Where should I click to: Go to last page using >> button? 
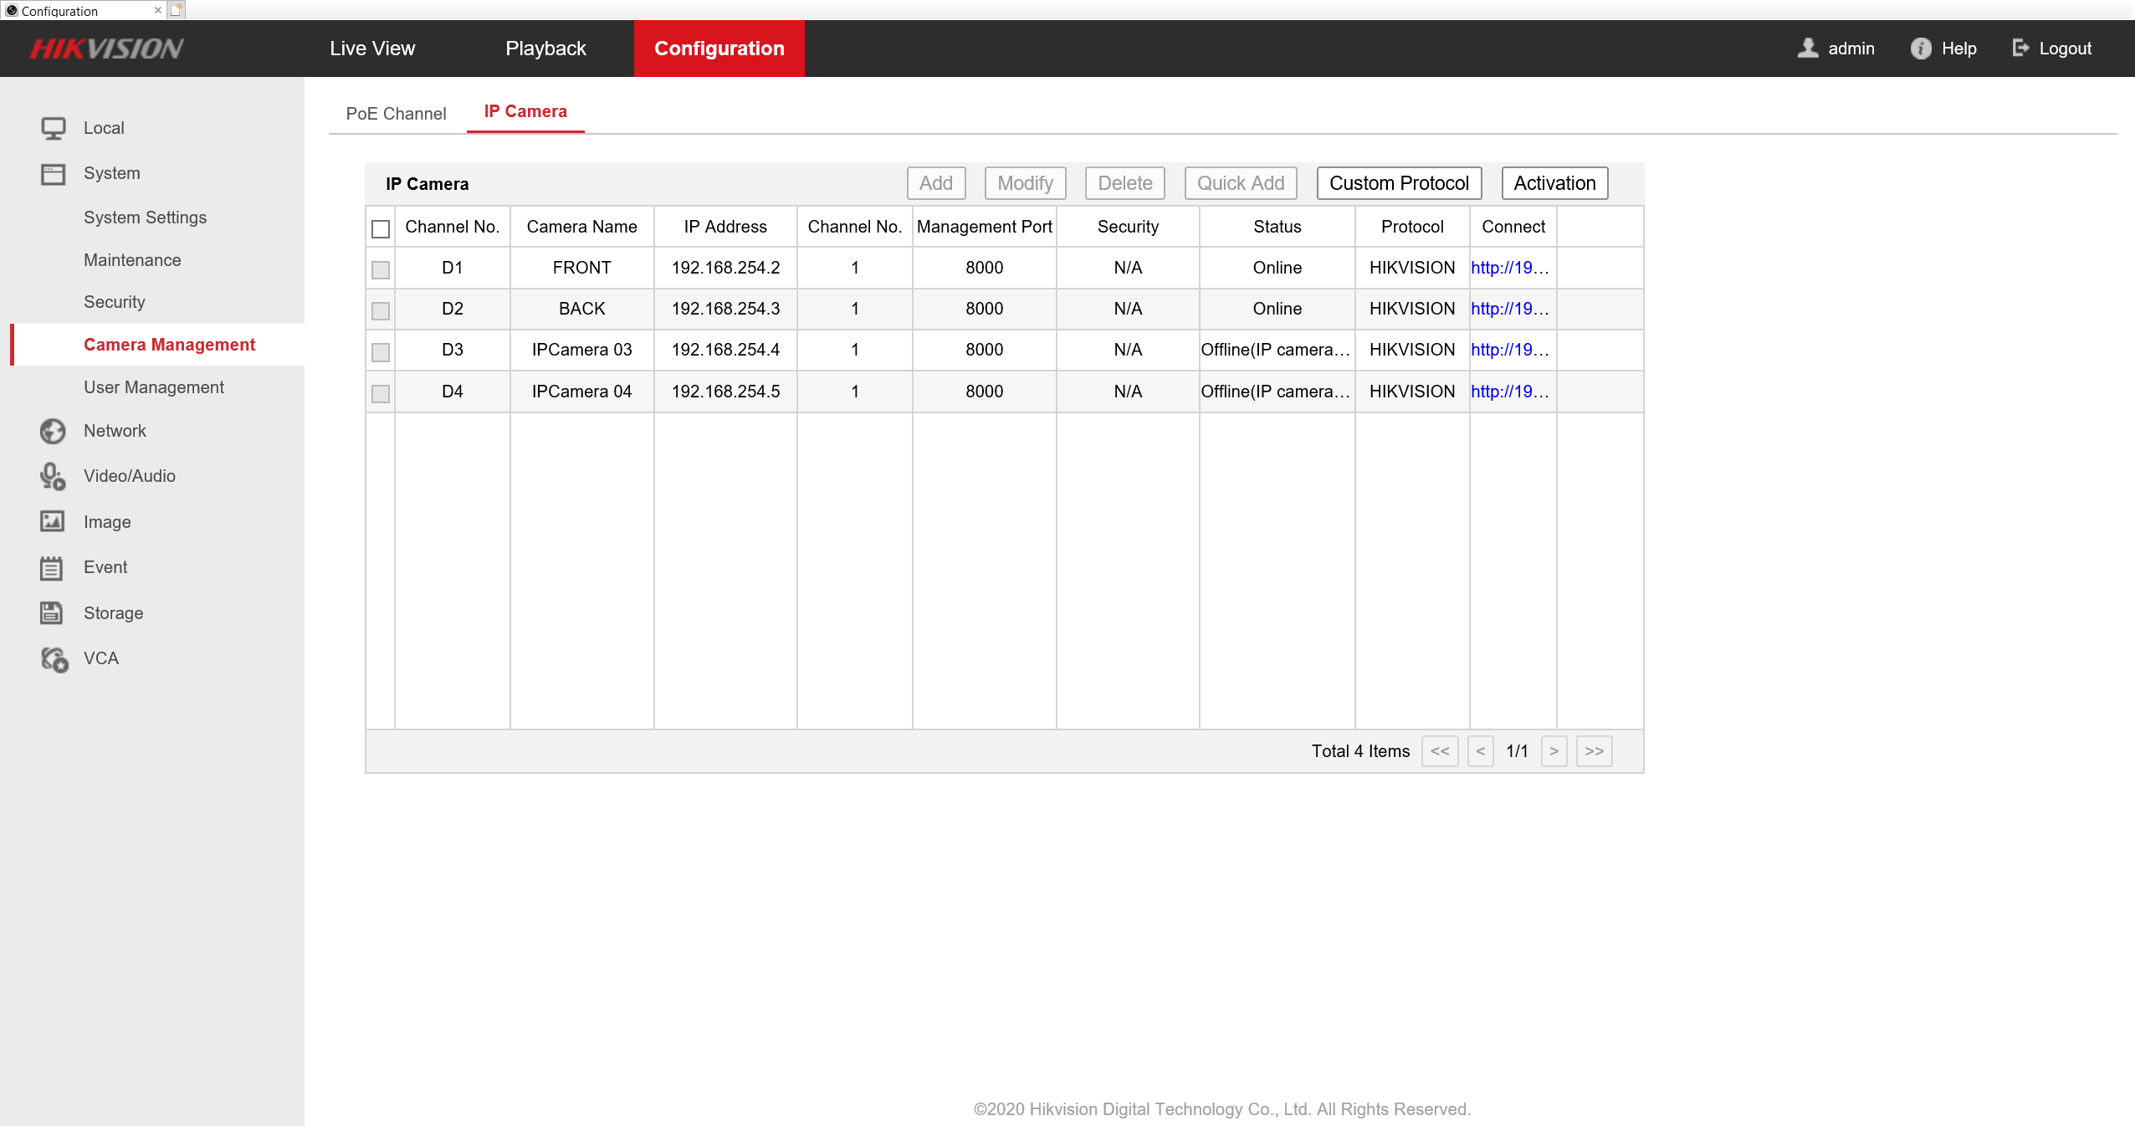click(x=1594, y=751)
